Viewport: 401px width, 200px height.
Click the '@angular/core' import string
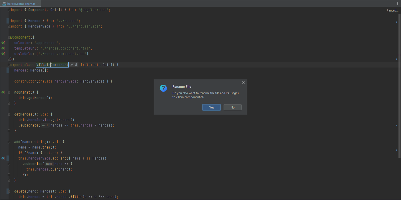(x=93, y=10)
